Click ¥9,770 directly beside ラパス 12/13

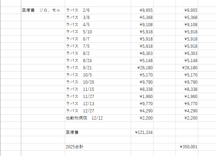[x=142, y=104]
